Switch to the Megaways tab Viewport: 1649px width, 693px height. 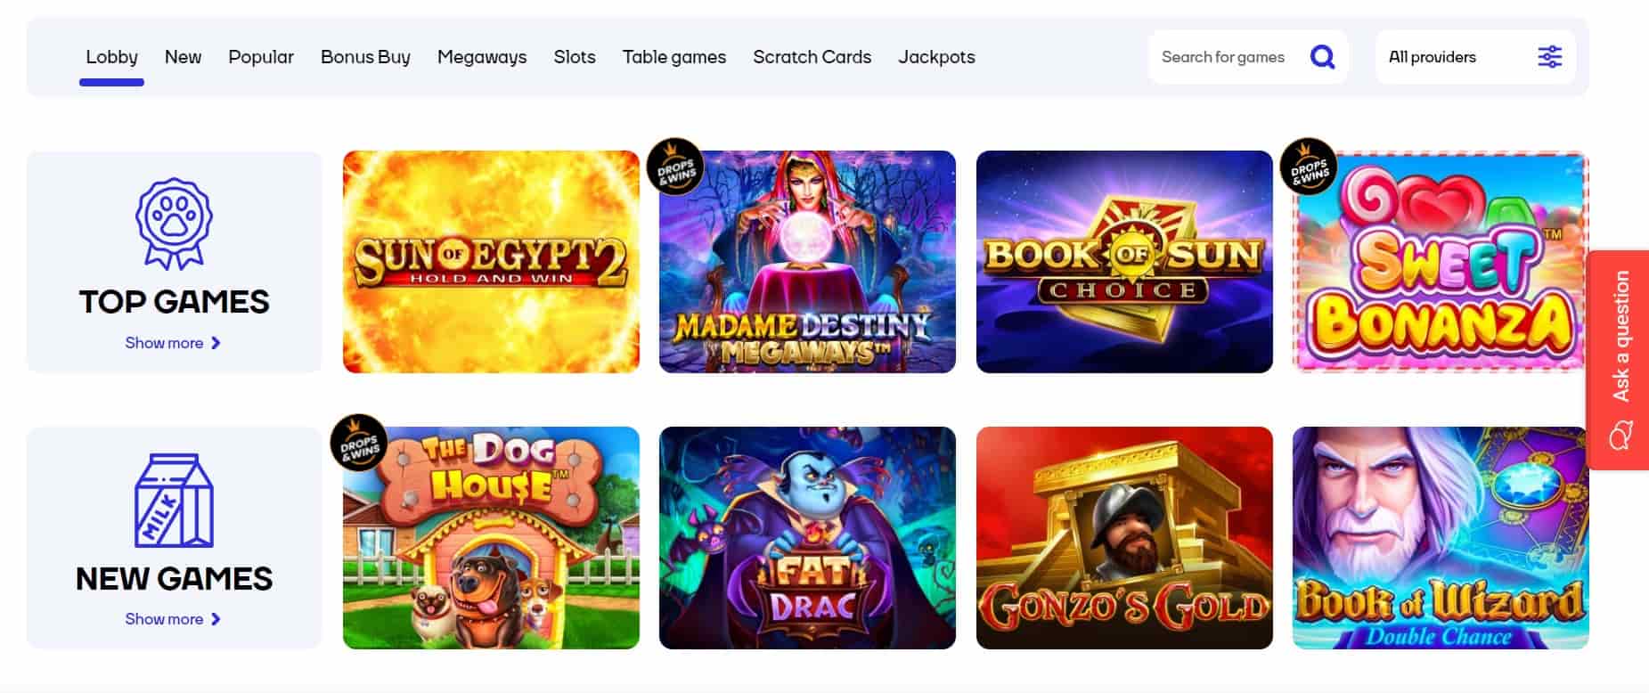(x=482, y=57)
